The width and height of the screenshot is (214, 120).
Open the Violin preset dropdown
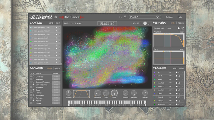click(x=145, y=17)
